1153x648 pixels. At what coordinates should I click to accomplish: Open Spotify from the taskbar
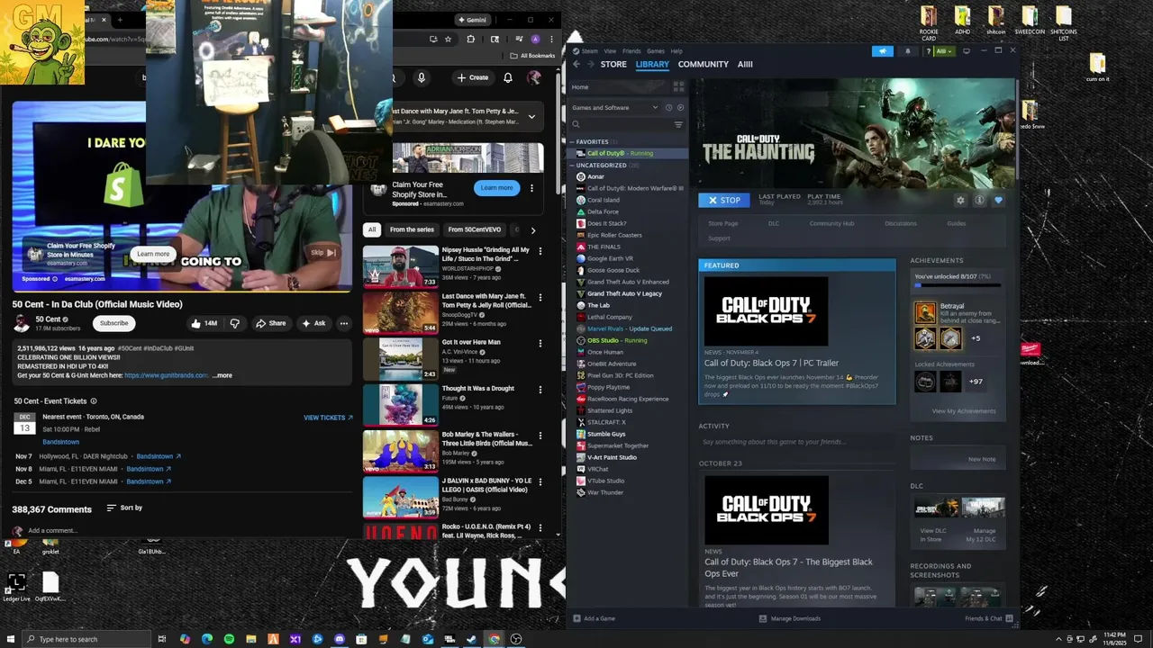pyautogui.click(x=229, y=639)
